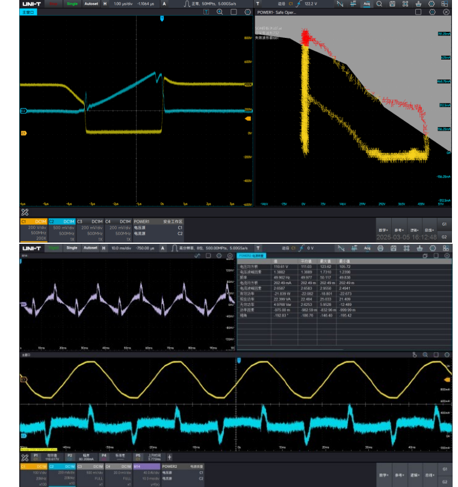The width and height of the screenshot is (458, 487).
Task: Expand the 总线 bus dropdown in lower bar
Action: pos(429,474)
